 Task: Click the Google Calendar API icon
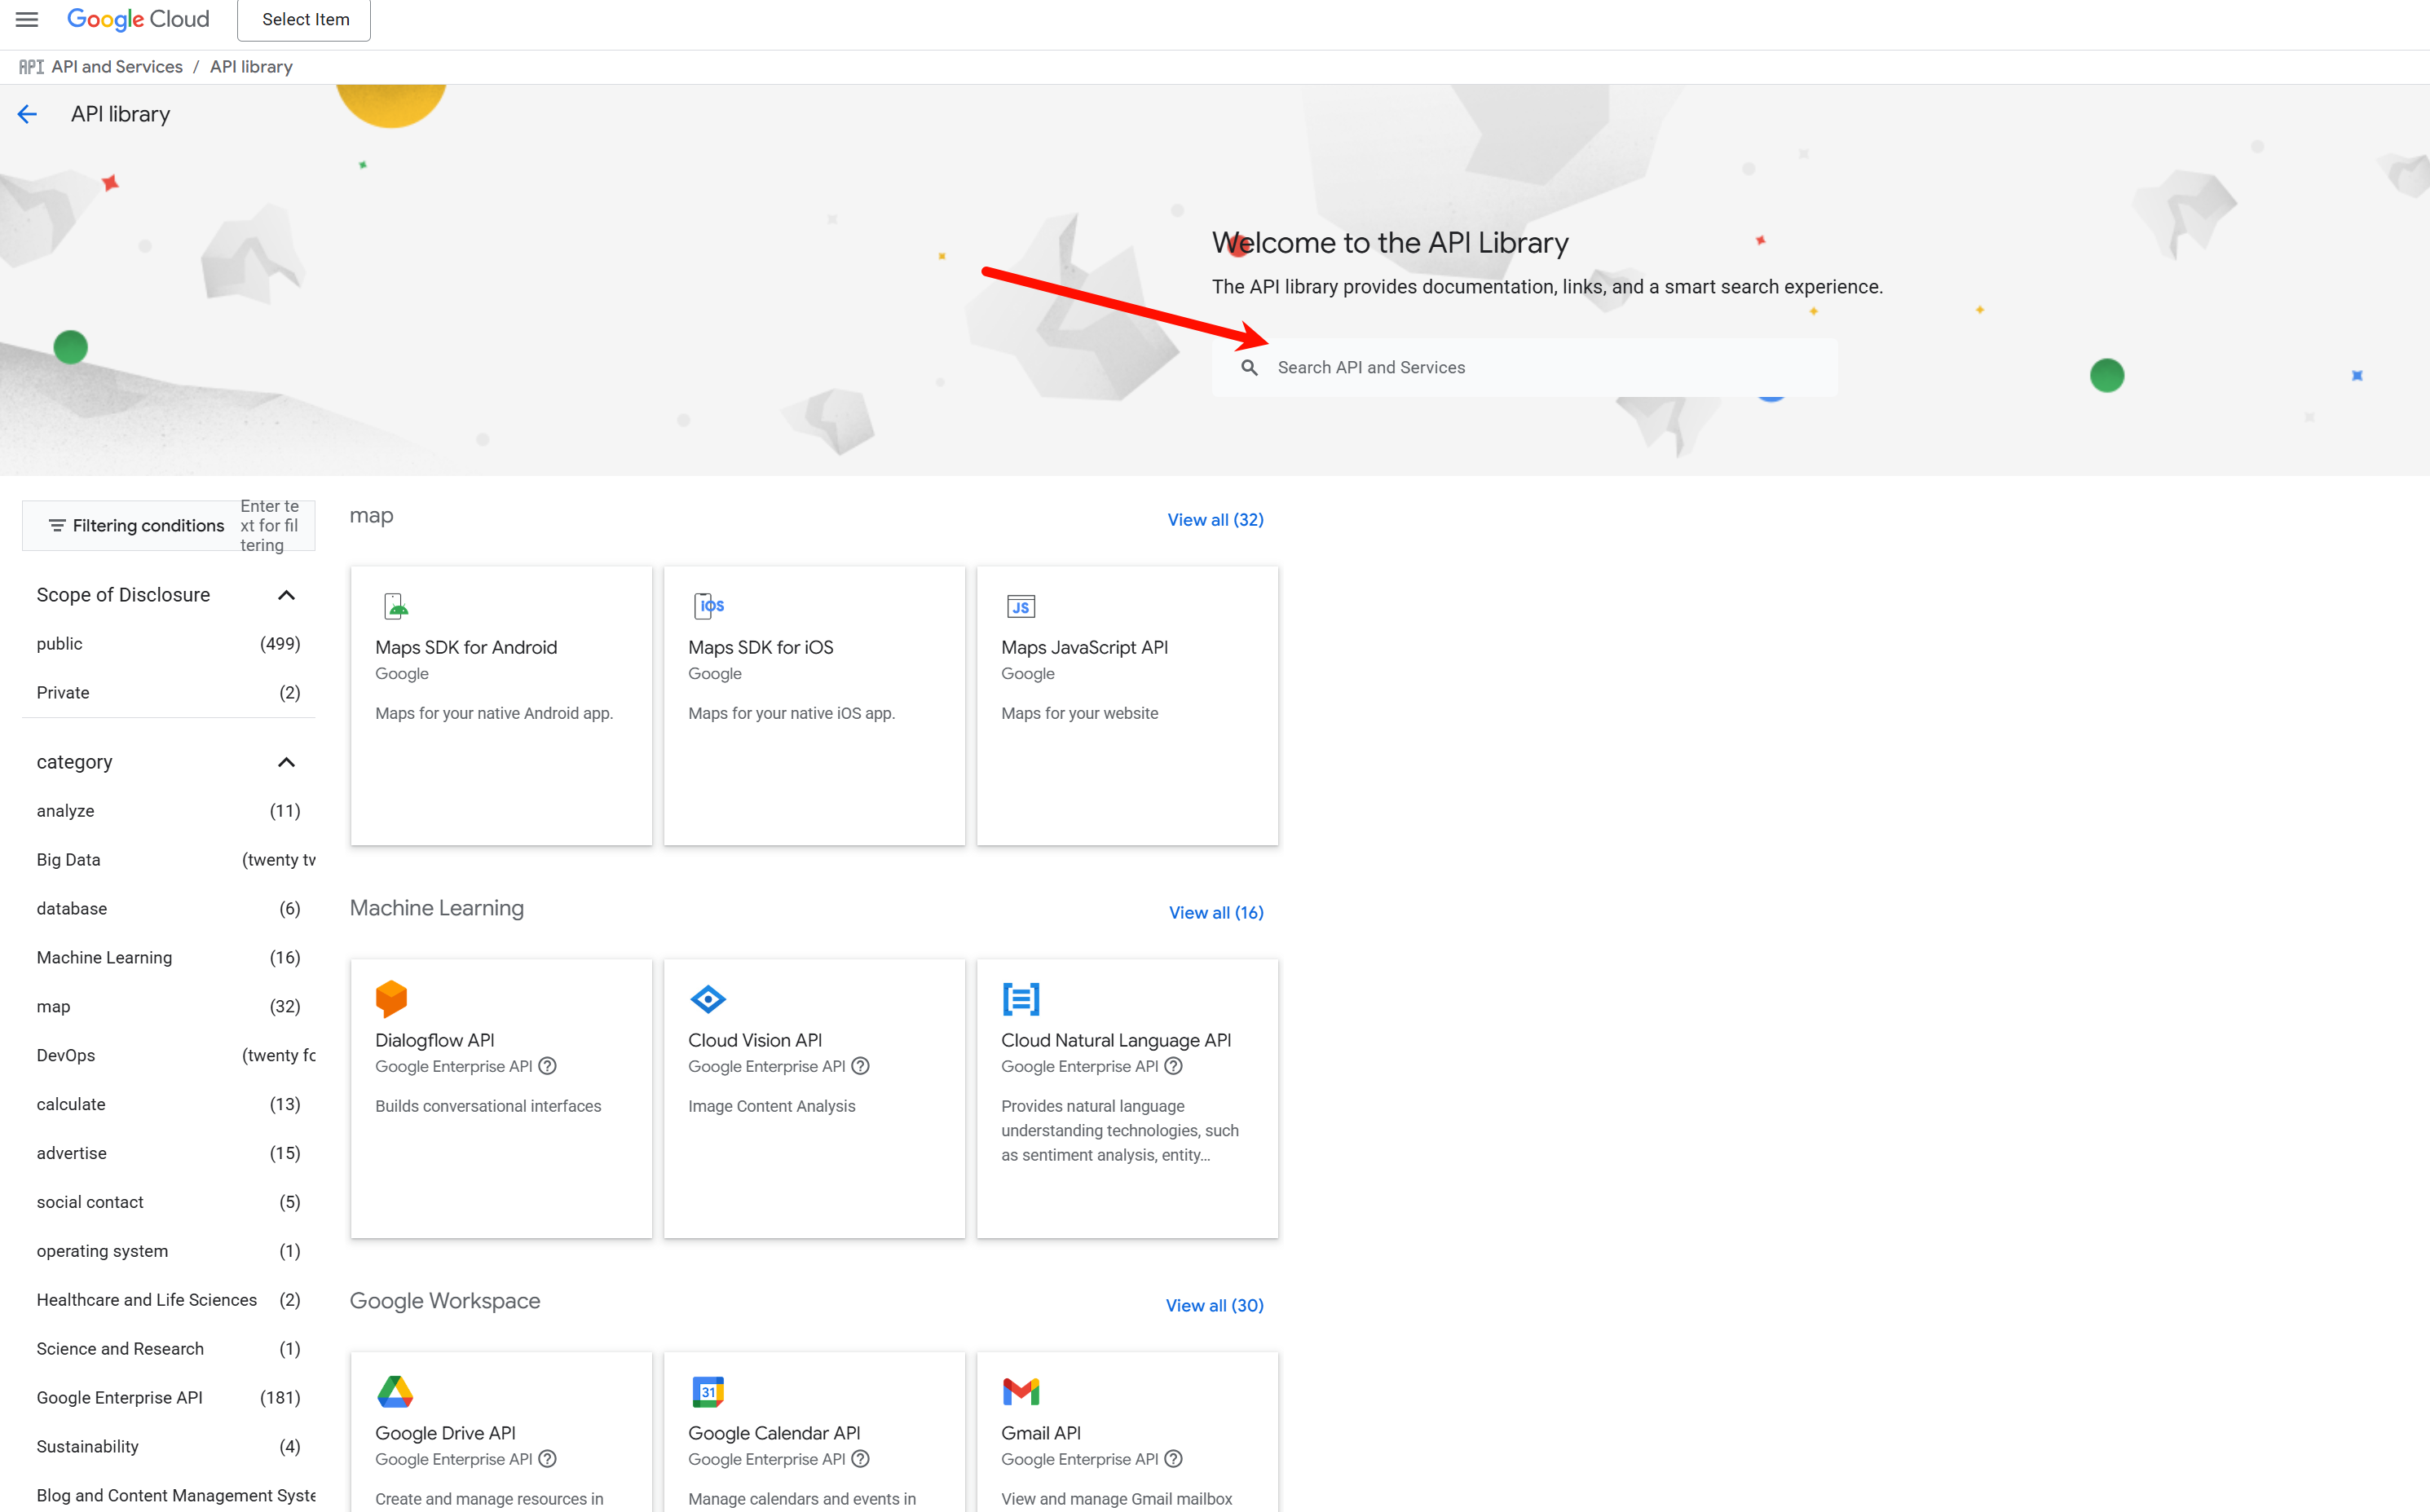708,1391
